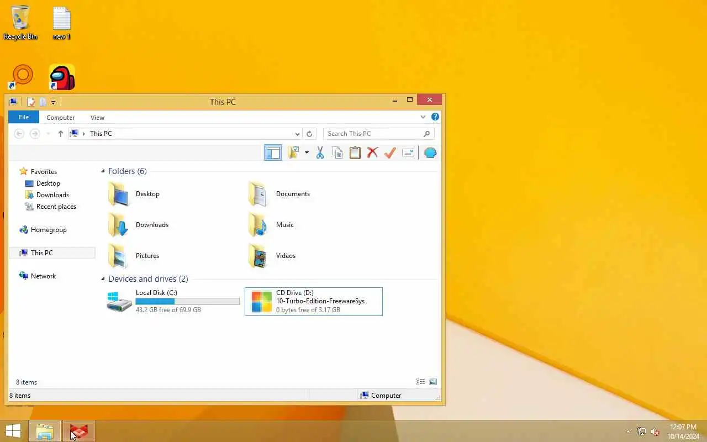Click the Paste clipboard icon
Screen dimensions: 707x442
click(x=355, y=152)
